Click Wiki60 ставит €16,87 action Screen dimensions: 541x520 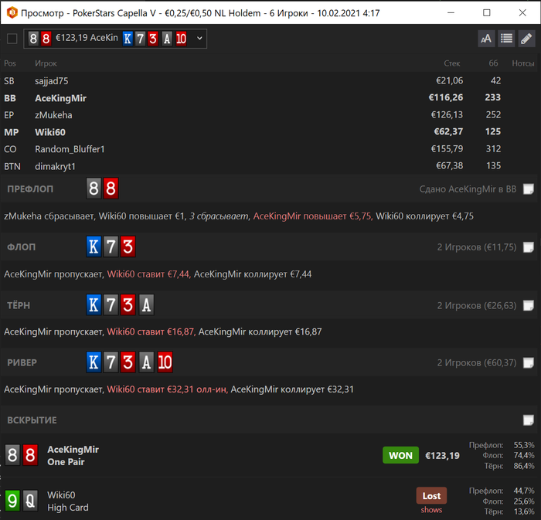[x=151, y=331]
